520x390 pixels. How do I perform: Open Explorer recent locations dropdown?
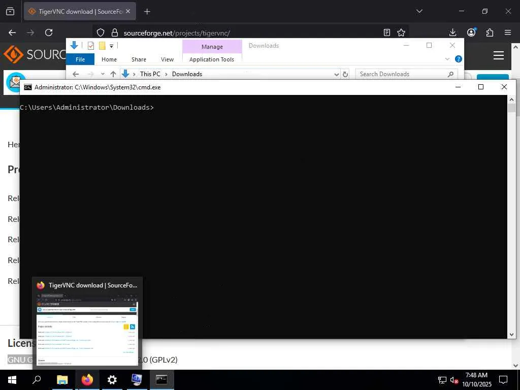coord(103,74)
